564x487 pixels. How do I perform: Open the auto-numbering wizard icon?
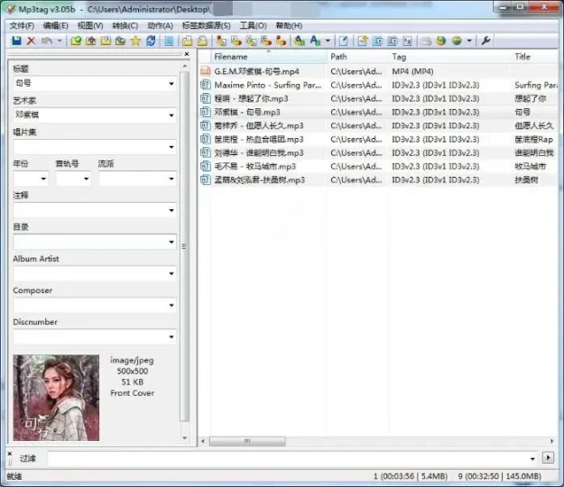click(407, 41)
